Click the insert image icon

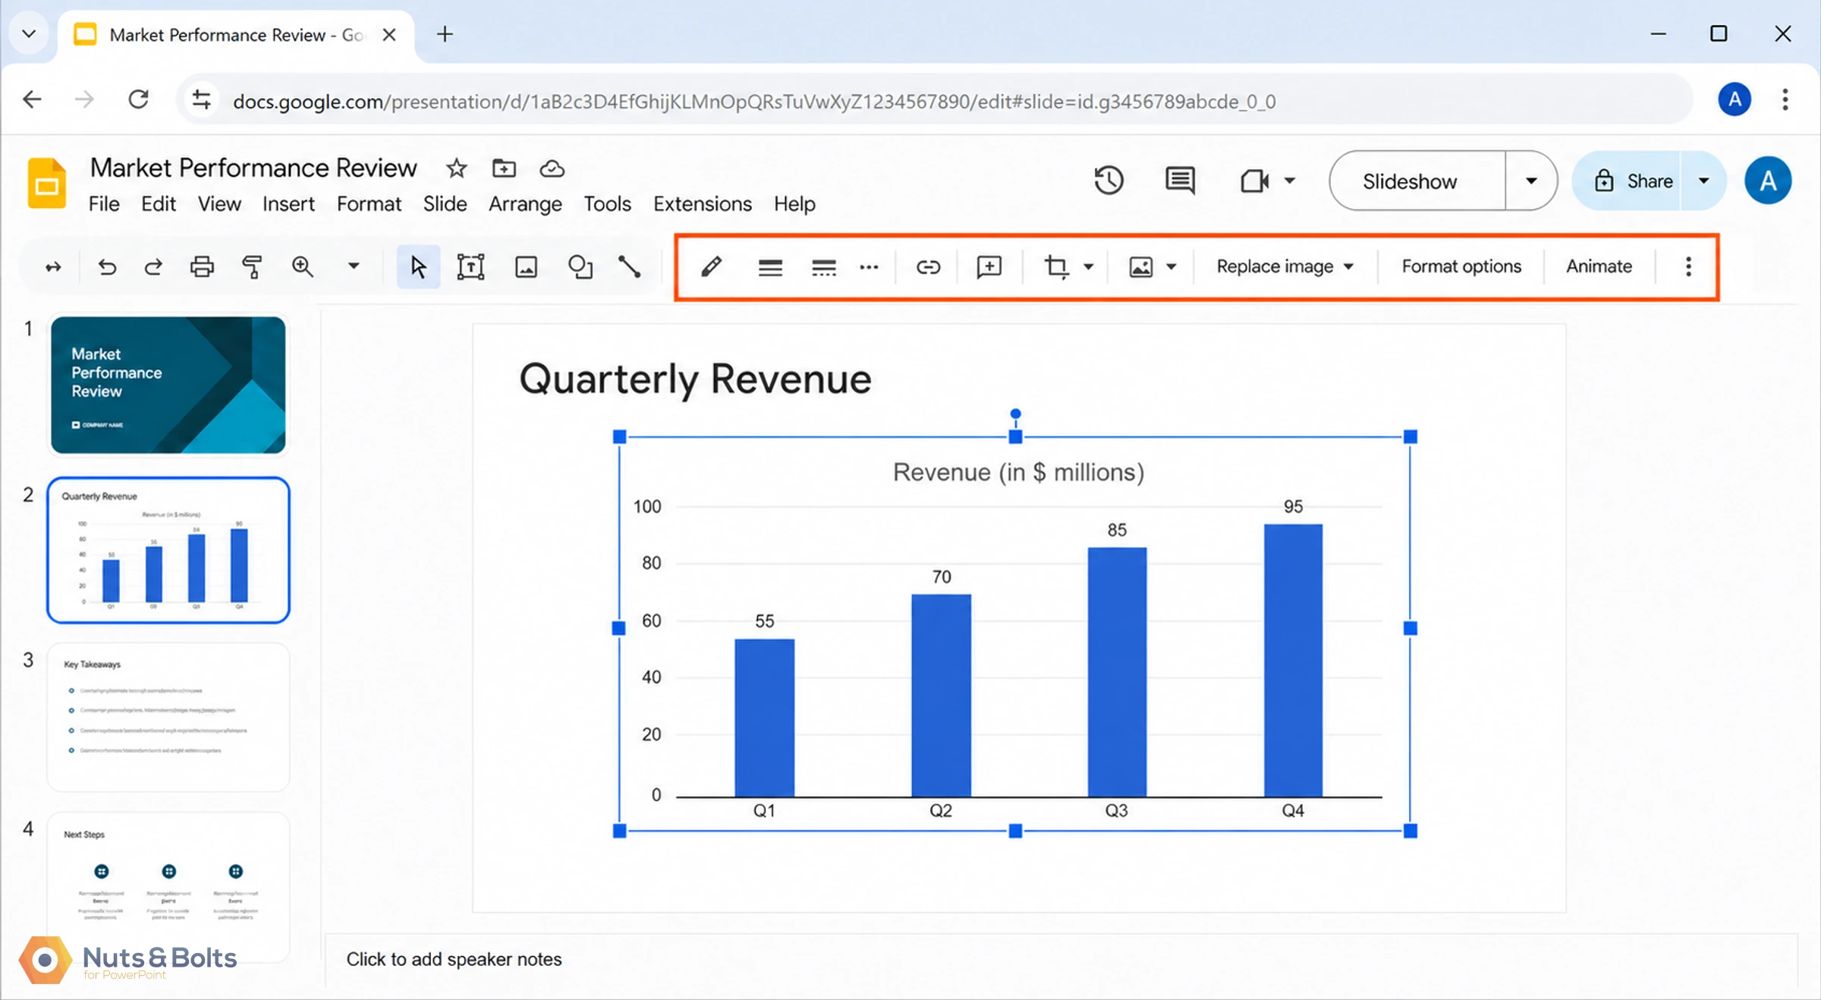[x=526, y=267]
